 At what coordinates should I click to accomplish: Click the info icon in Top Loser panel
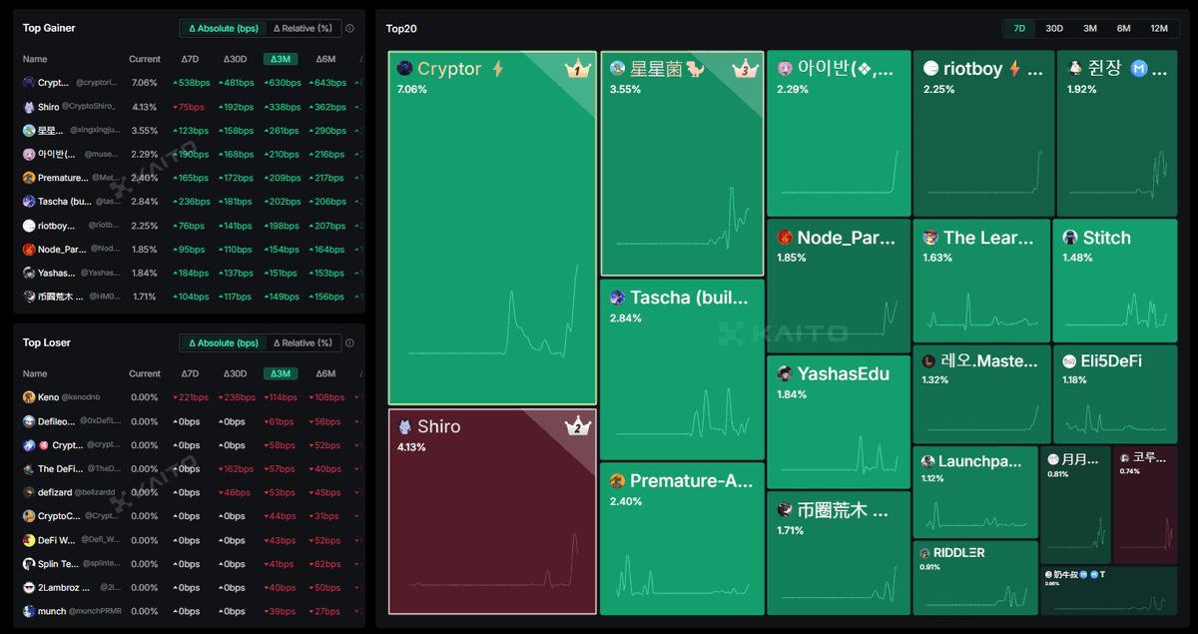(349, 343)
